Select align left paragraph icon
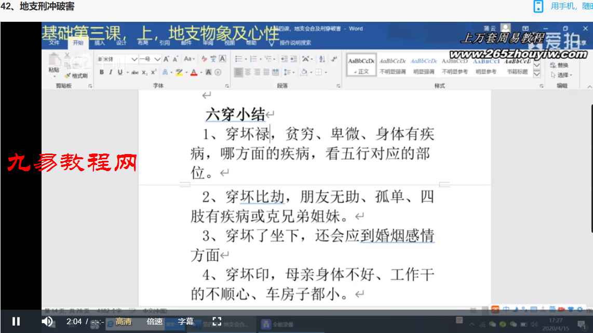593x333 pixels. (238, 72)
